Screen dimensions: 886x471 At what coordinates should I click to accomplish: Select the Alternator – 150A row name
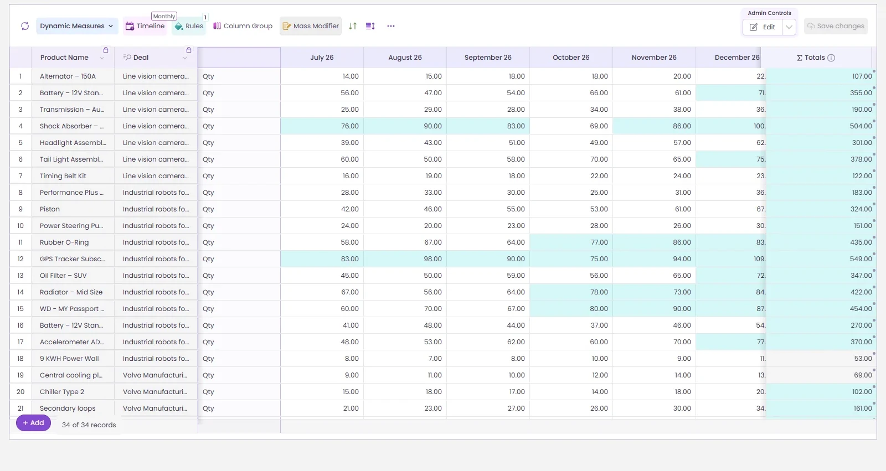(73, 76)
